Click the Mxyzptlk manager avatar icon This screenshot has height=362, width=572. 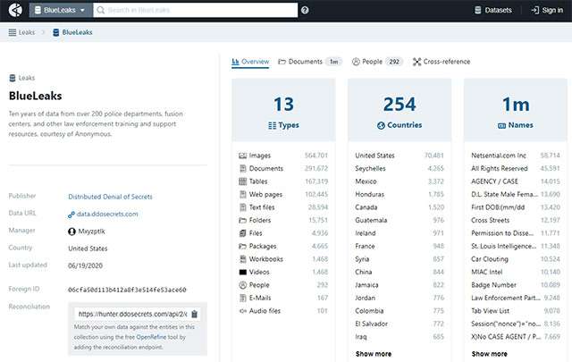pos(71,232)
